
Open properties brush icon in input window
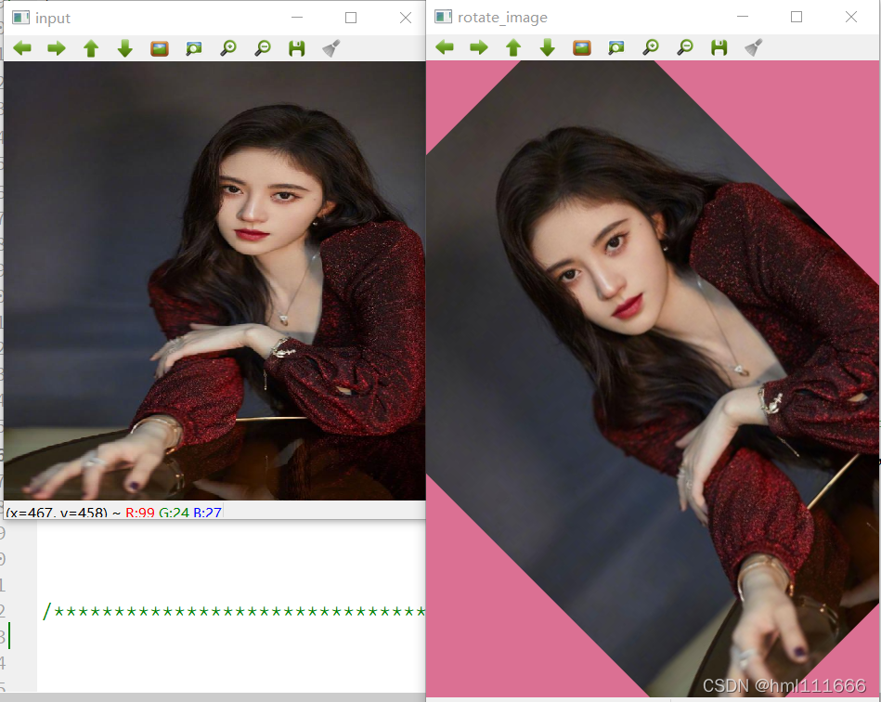[x=331, y=48]
